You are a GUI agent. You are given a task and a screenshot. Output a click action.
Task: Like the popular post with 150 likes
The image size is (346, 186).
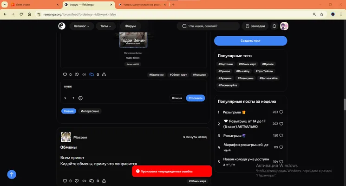281,135
